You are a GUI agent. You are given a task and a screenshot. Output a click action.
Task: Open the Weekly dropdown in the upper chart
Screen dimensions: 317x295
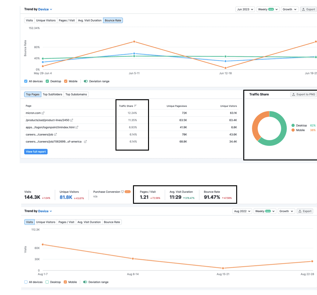[x=268, y=9]
